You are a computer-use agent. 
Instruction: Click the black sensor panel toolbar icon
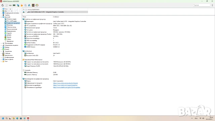(33, 5)
